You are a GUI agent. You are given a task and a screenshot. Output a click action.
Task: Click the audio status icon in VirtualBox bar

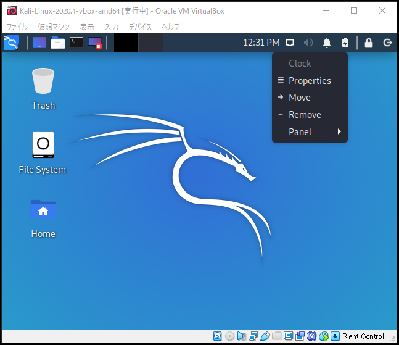click(x=241, y=336)
